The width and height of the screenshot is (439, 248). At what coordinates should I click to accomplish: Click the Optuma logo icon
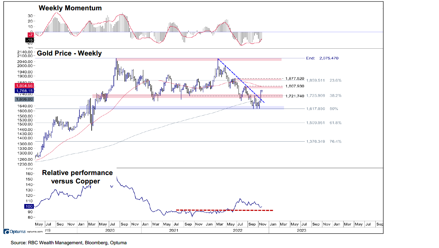tap(6, 231)
